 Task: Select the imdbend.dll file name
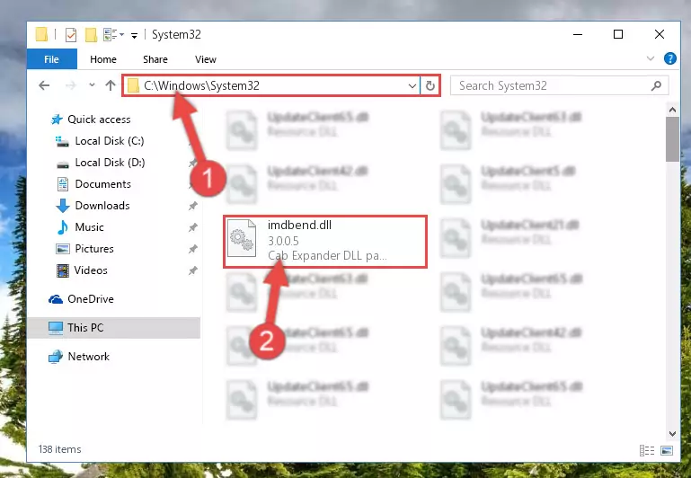(x=299, y=226)
